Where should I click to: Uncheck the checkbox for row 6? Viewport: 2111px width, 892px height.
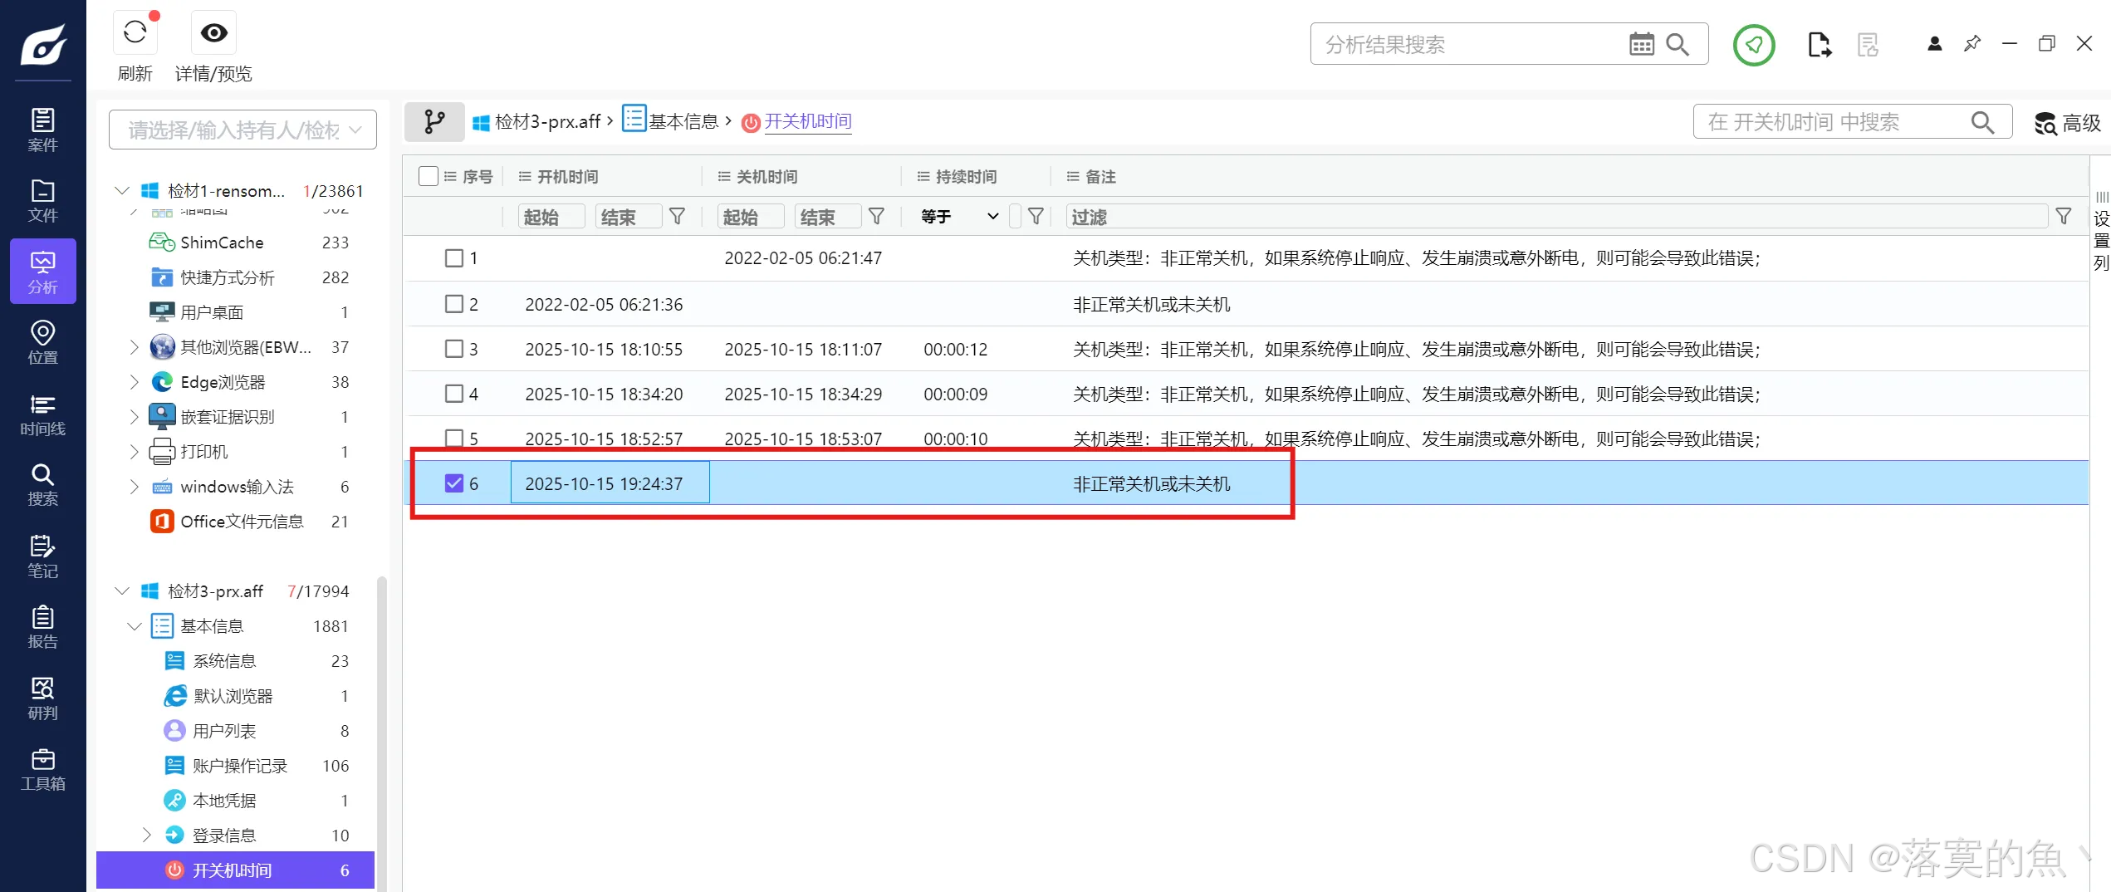(x=454, y=483)
